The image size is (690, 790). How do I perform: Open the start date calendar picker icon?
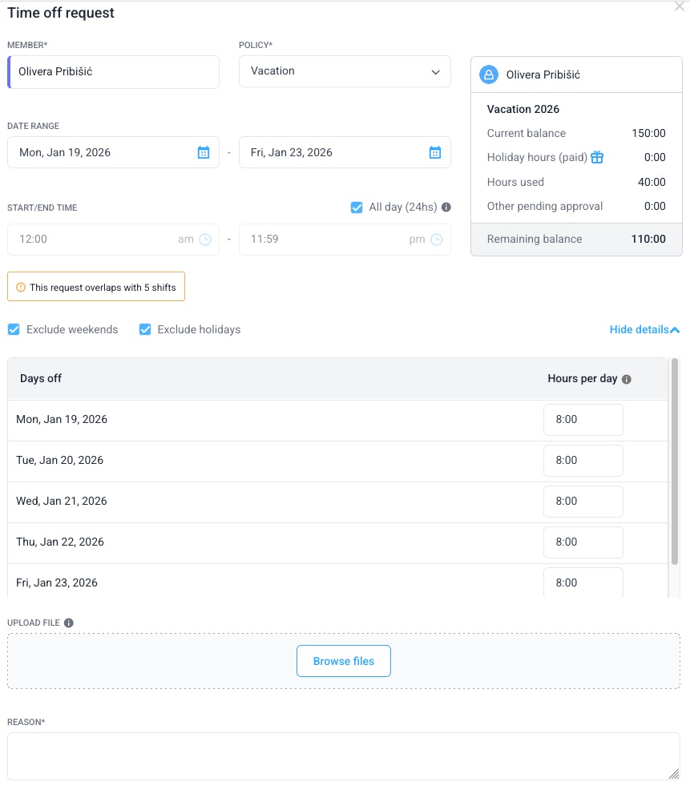point(204,152)
